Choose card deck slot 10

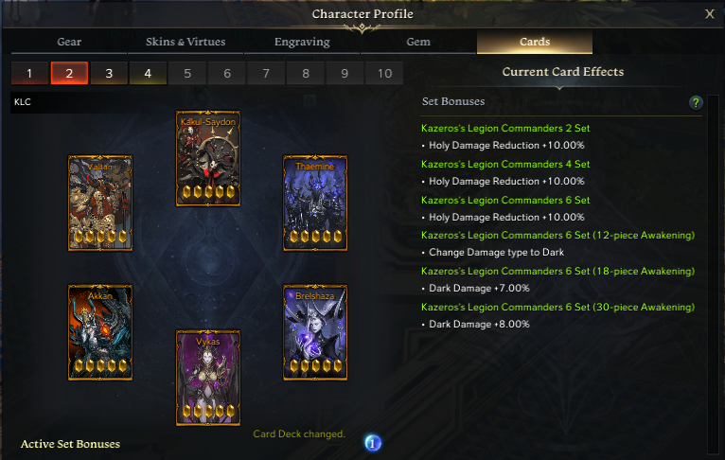(x=384, y=73)
